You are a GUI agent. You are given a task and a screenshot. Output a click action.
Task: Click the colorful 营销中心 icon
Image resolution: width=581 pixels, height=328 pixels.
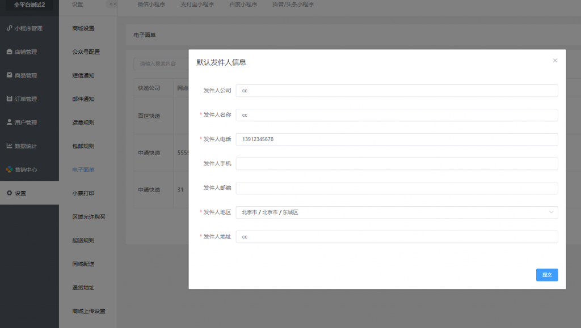pyautogui.click(x=9, y=169)
